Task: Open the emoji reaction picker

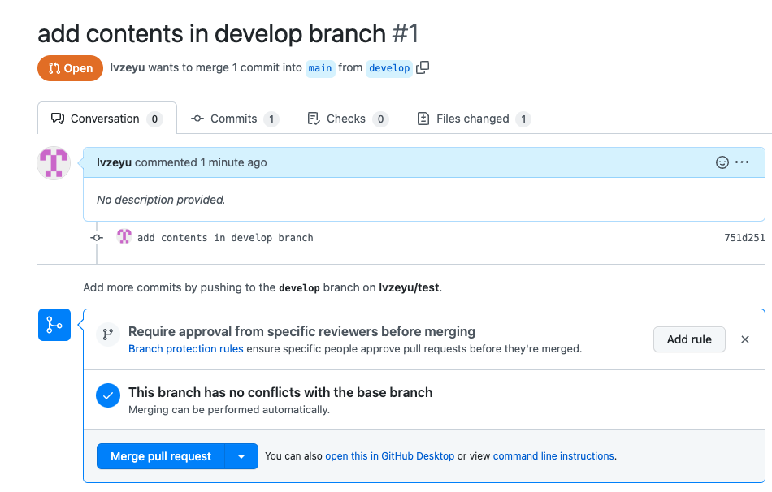Action: click(722, 162)
